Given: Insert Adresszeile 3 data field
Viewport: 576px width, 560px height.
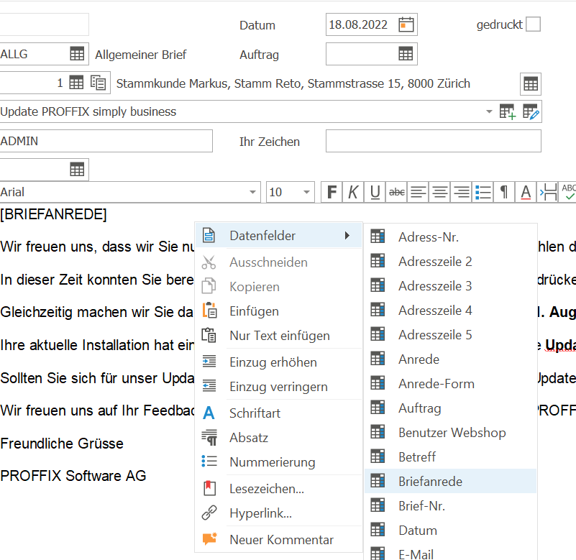Looking at the screenshot, I should click(x=450, y=285).
